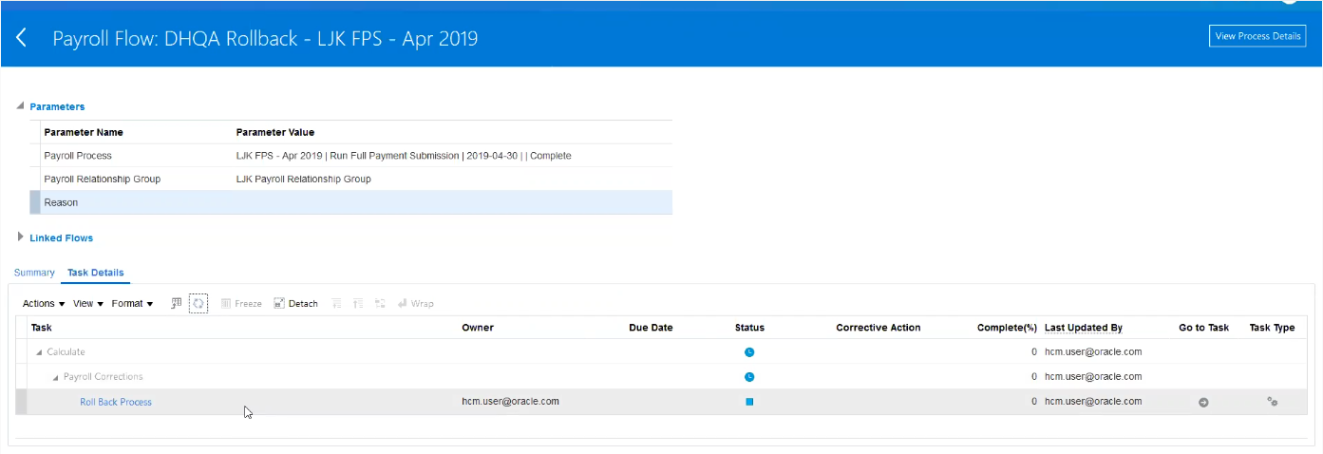Click the expand-rows icon right of the collapse-rows icon

[358, 304]
